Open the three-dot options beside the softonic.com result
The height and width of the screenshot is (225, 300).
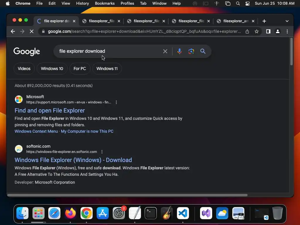point(102,152)
